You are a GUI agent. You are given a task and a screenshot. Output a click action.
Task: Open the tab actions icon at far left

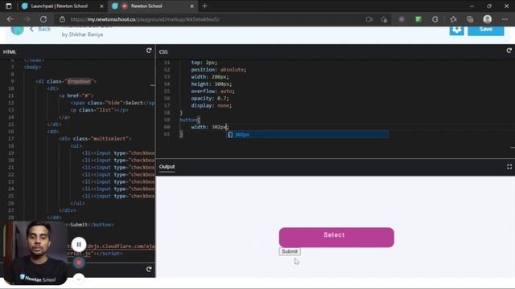click(x=9, y=6)
